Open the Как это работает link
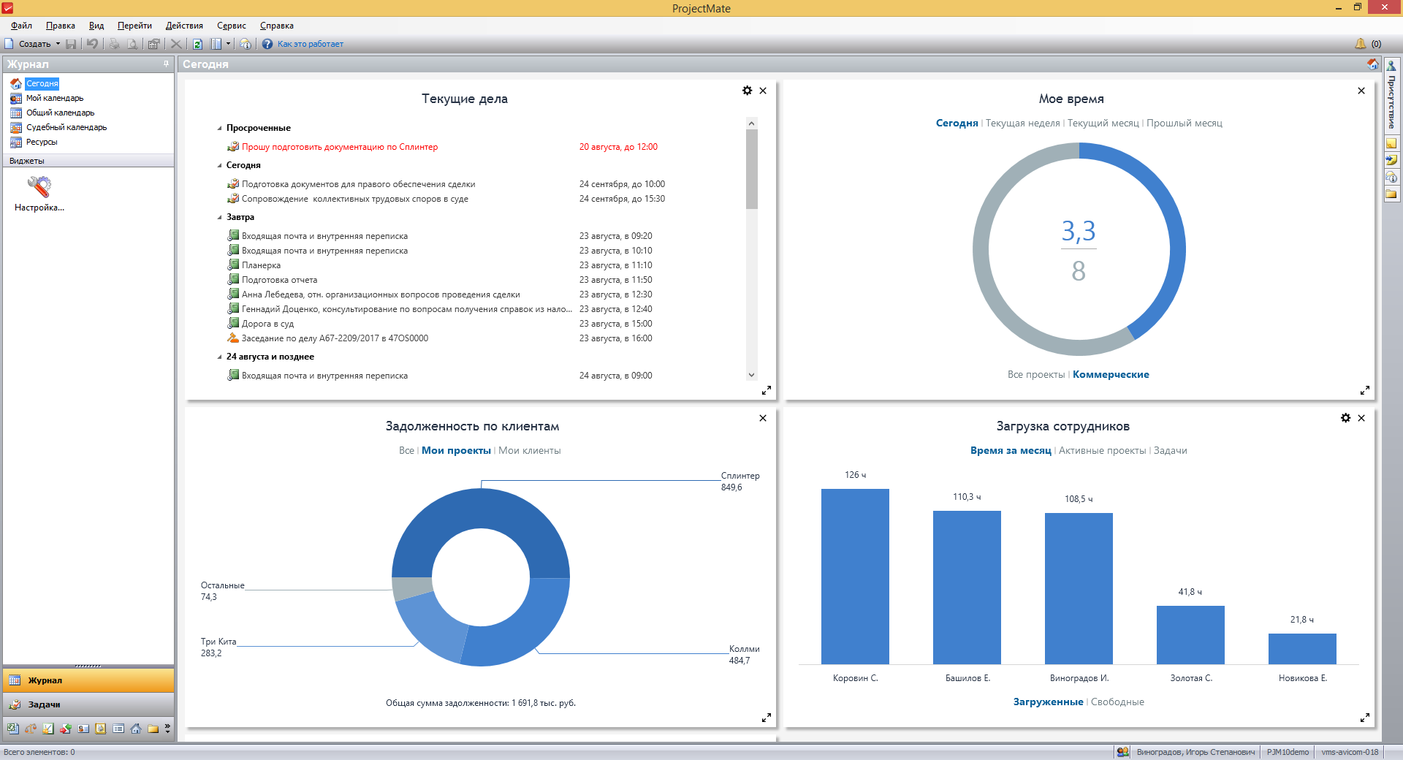This screenshot has height=760, width=1403. [311, 44]
